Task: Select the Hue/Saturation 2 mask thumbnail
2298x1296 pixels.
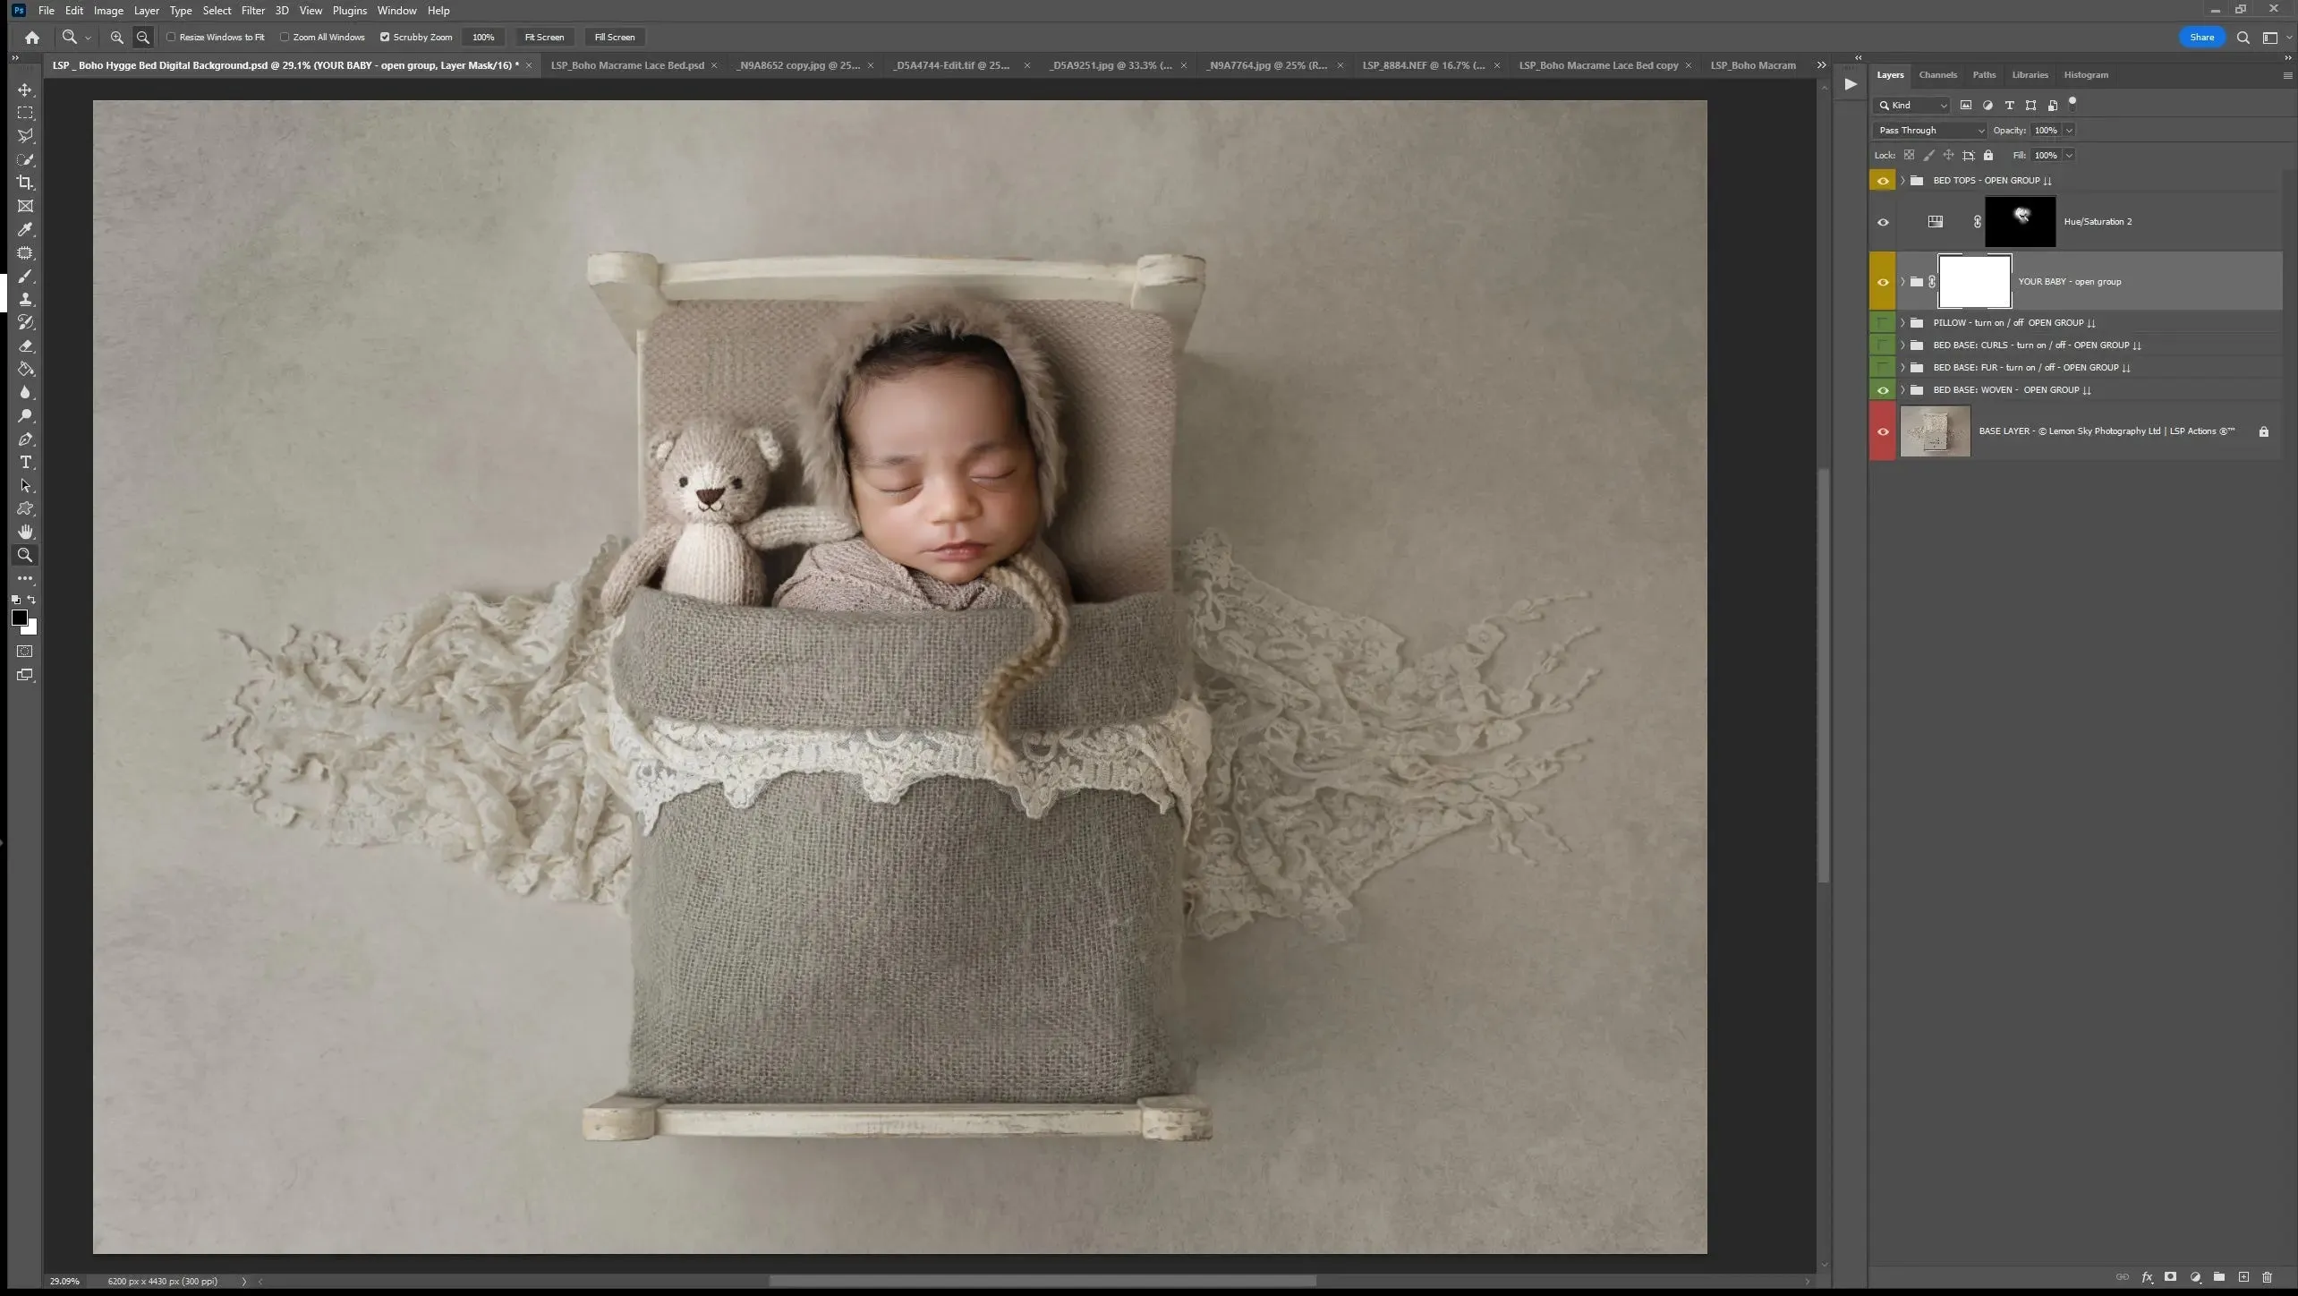Action: pos(2021,222)
